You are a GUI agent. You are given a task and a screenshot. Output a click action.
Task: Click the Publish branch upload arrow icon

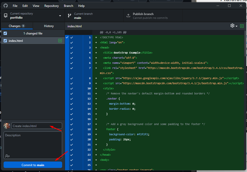128,16
